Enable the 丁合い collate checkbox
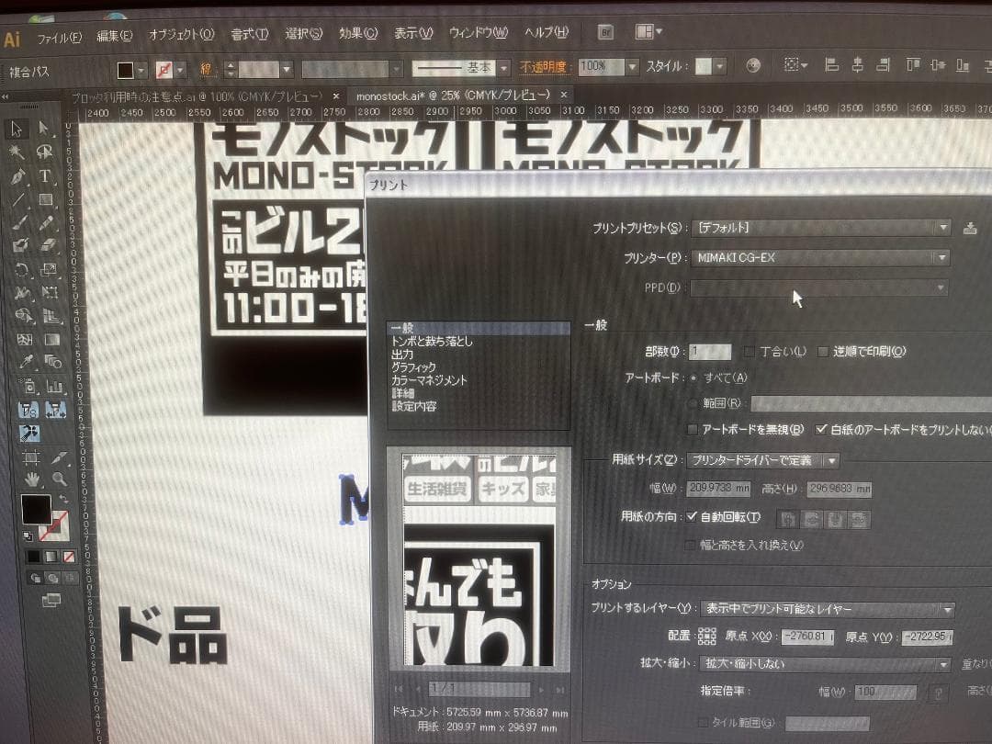The height and width of the screenshot is (744, 992). tap(749, 350)
